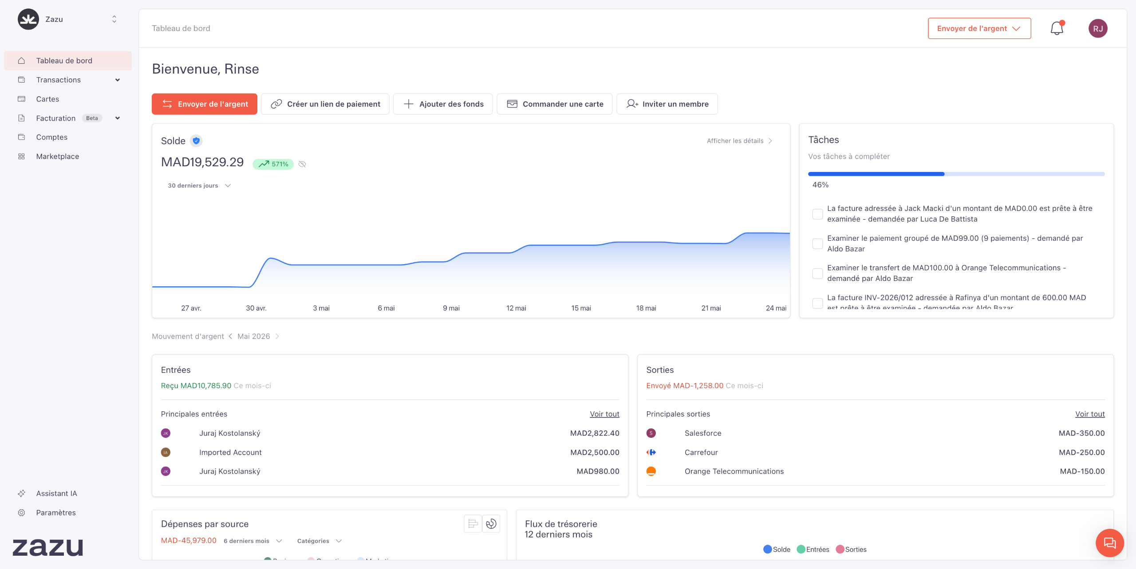This screenshot has height=569, width=1136.
Task: Open Marketplace in the sidebar
Action: tap(57, 156)
